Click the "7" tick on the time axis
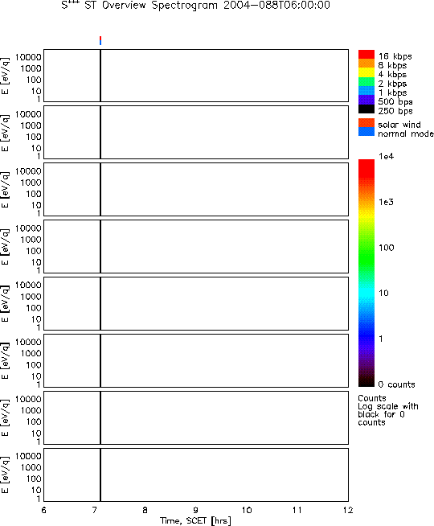Image resolution: width=434 pixels, height=526 pixels. pos(95,510)
